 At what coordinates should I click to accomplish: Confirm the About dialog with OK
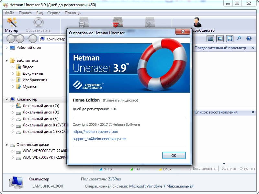(174, 156)
